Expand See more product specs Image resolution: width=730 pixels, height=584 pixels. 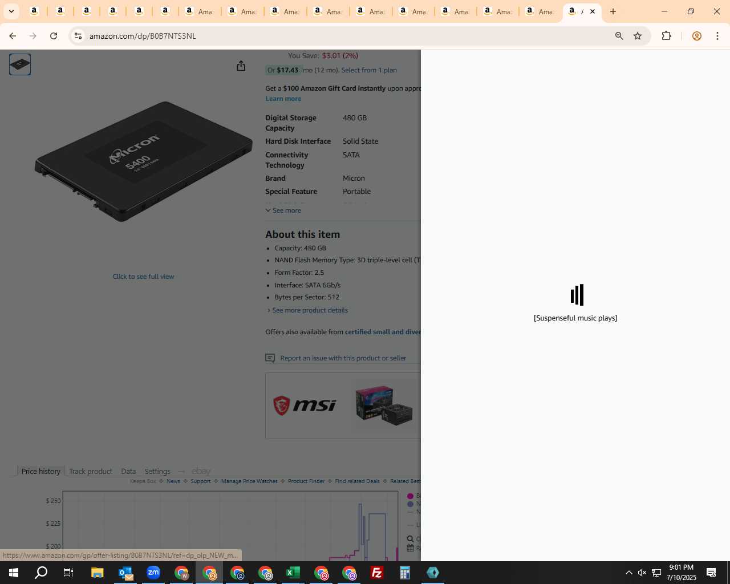pyautogui.click(x=283, y=210)
